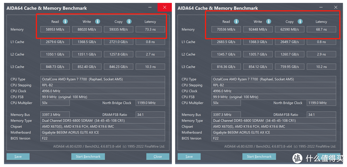Screen dimensions: 347x167
Task: Click the right window Motherboard field
Action: 274,132
